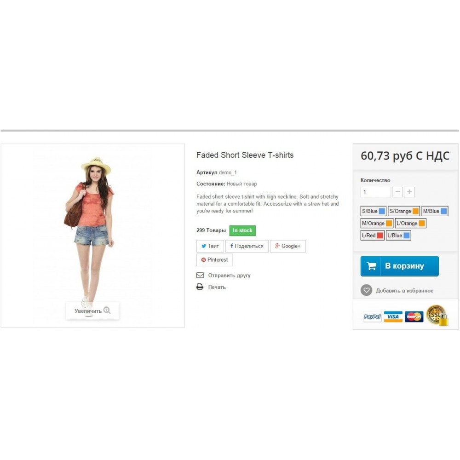Share on Facebook with Поделиться

pyautogui.click(x=247, y=246)
